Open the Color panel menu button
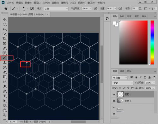This screenshot has height=124, width=158. 155,17
